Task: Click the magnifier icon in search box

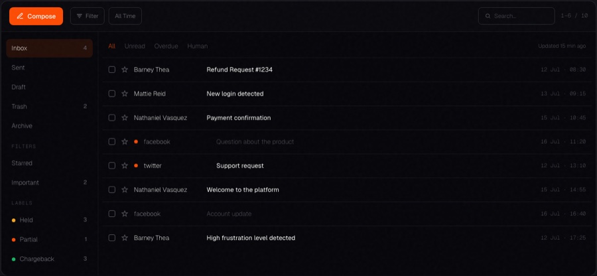Action: click(x=488, y=16)
